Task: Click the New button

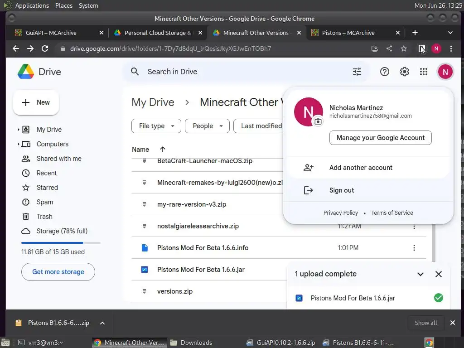Action: coord(36,102)
